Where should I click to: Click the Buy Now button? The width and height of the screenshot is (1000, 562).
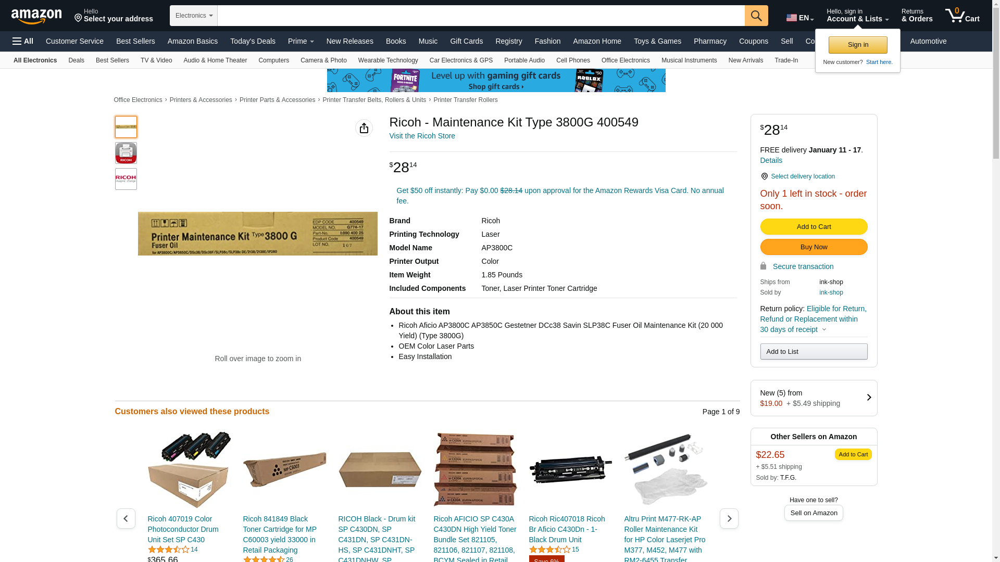pyautogui.click(x=814, y=247)
